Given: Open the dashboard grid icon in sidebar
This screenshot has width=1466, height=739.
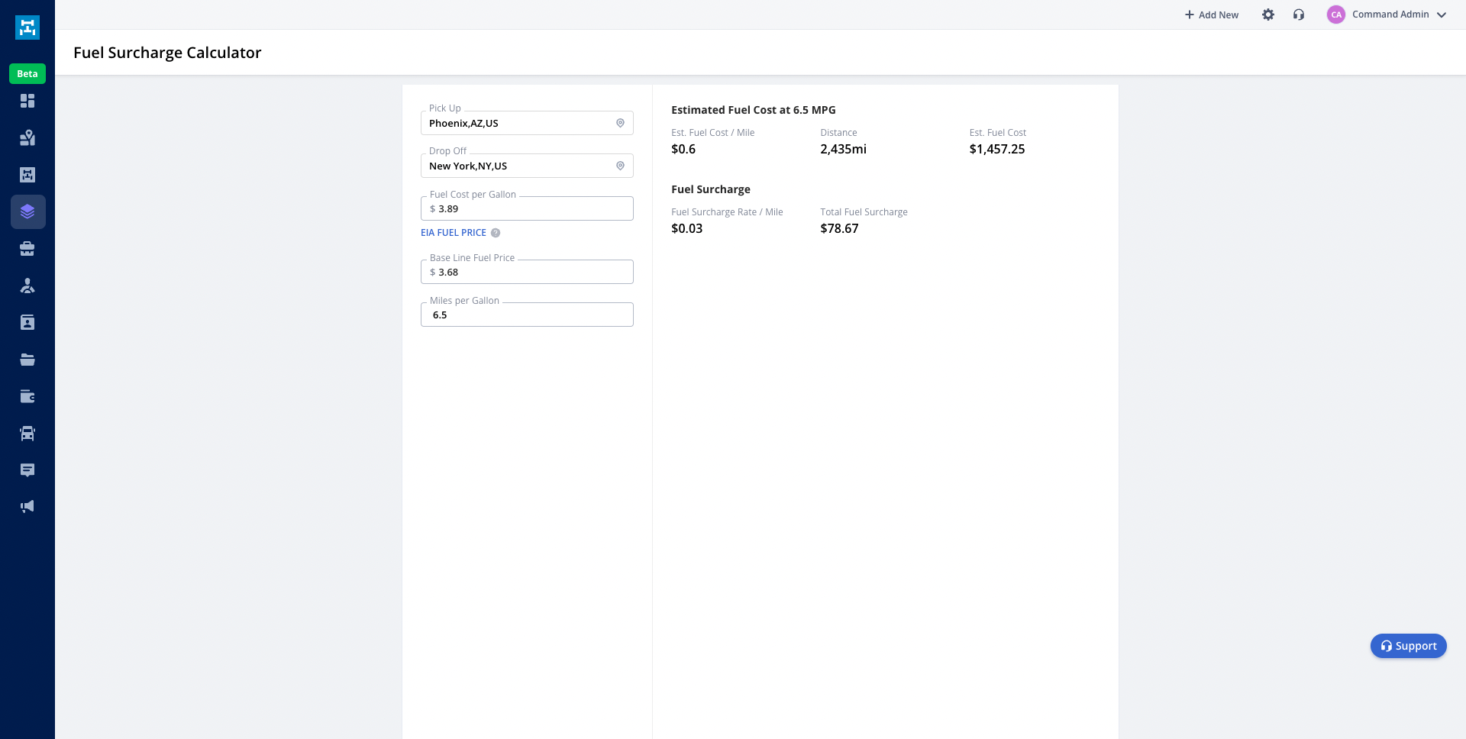Looking at the screenshot, I should [27, 101].
